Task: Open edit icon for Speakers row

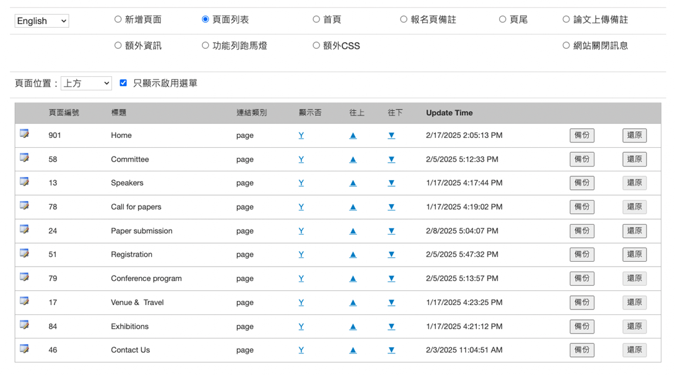Action: [25, 182]
